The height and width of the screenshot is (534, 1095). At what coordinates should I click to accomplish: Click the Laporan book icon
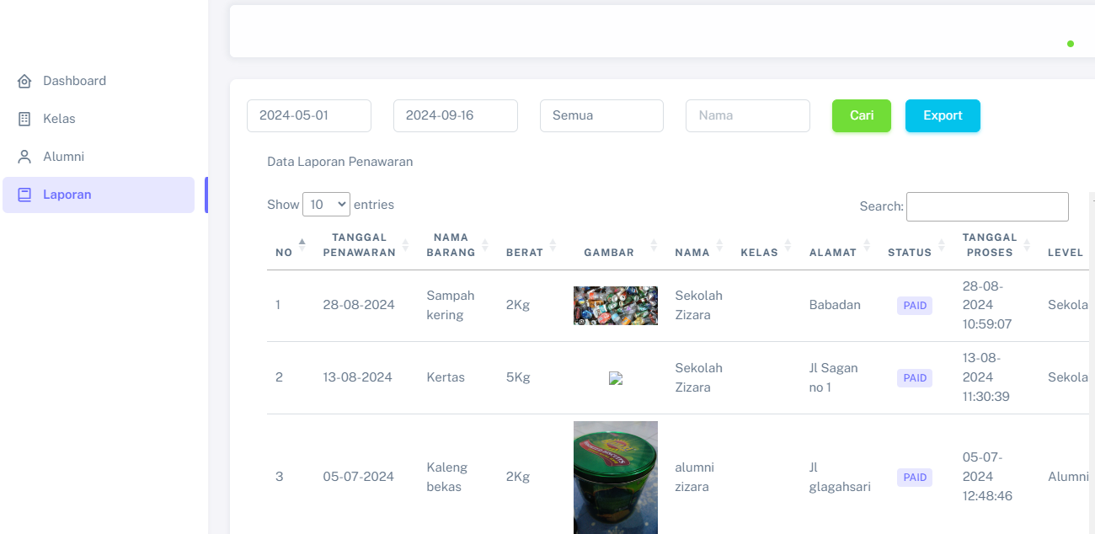tap(24, 195)
